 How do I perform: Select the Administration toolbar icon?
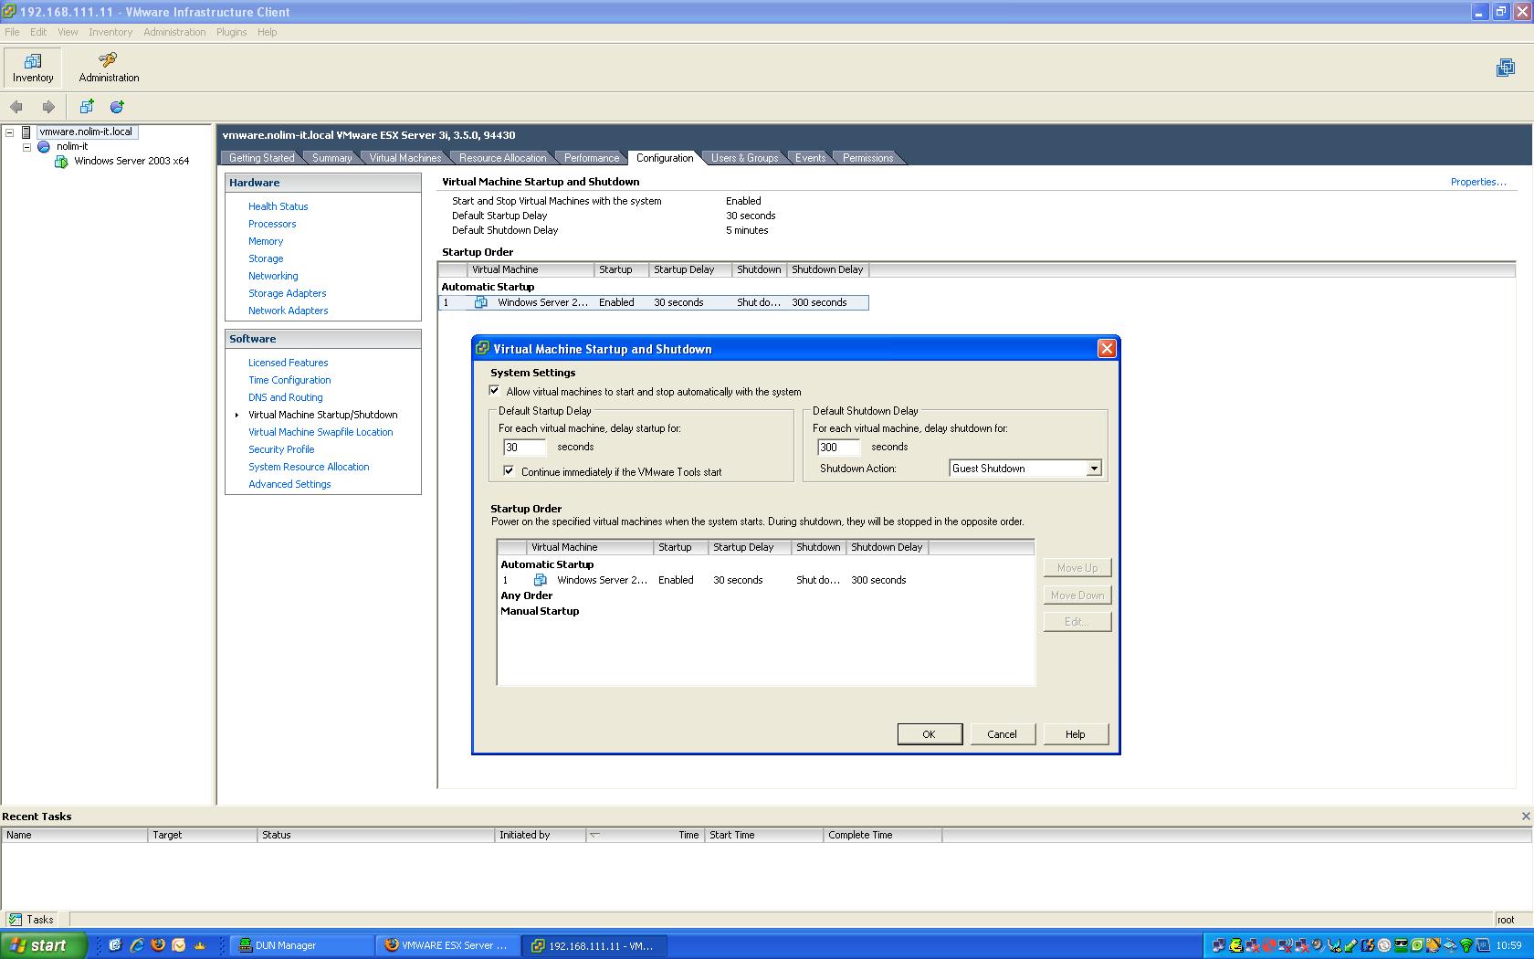pos(107,66)
